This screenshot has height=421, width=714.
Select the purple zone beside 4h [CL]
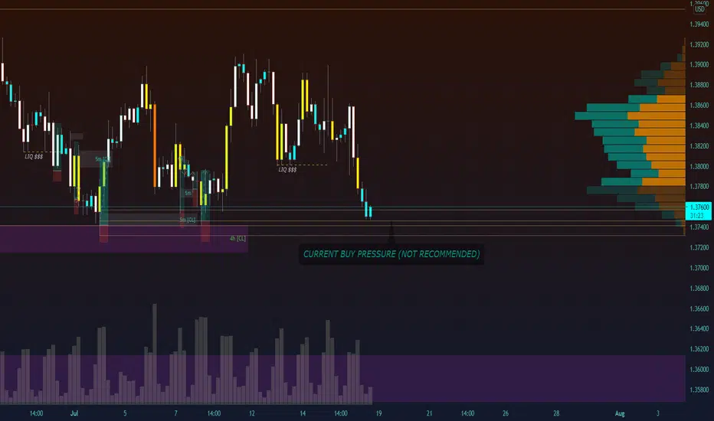pos(124,239)
